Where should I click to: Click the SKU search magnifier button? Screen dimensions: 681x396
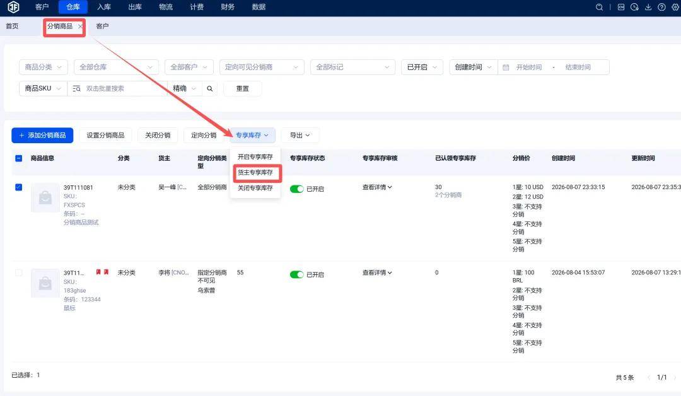click(x=210, y=88)
